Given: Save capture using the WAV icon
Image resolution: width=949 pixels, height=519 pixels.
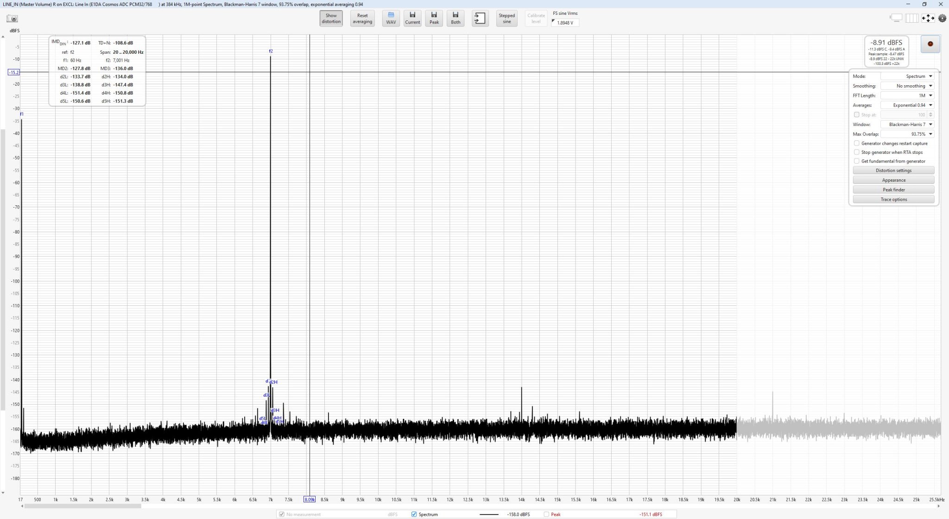Looking at the screenshot, I should 391,19.
